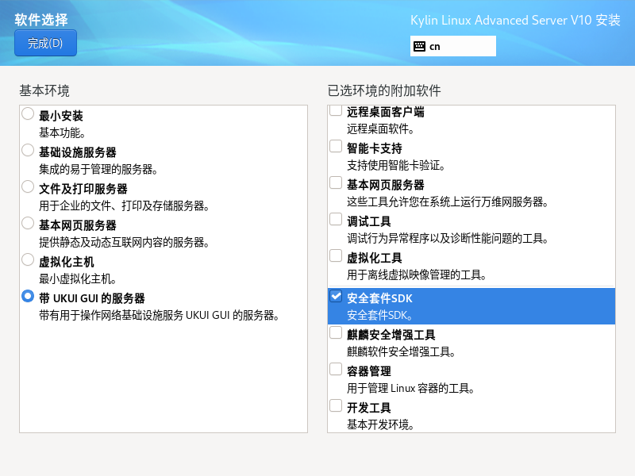This screenshot has height=476, width=635.
Task: Enable the 虚拟化工具 add-on
Action: 335,256
